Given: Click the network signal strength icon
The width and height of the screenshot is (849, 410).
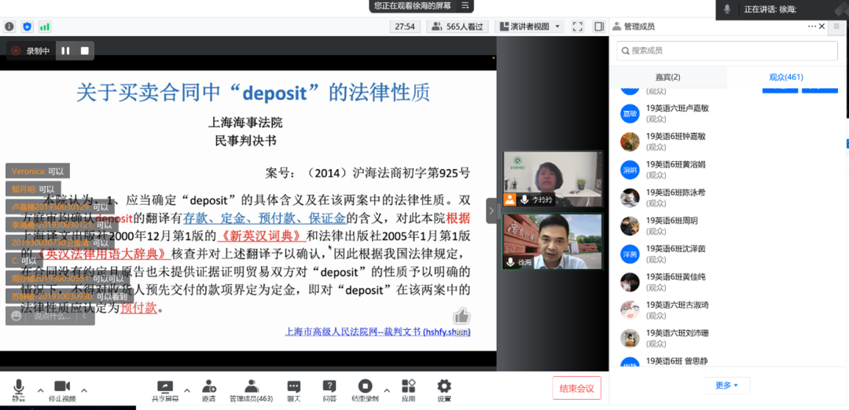Looking at the screenshot, I should pos(45,26).
